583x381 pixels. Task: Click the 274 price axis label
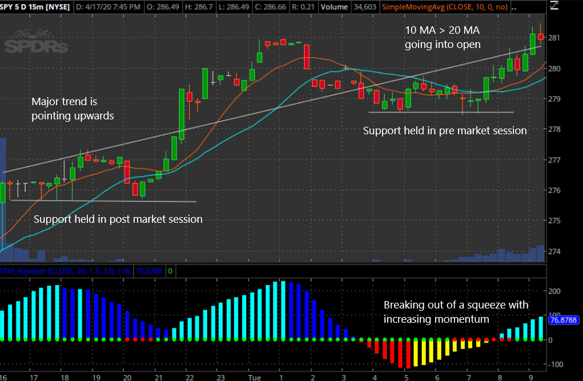coord(554,251)
